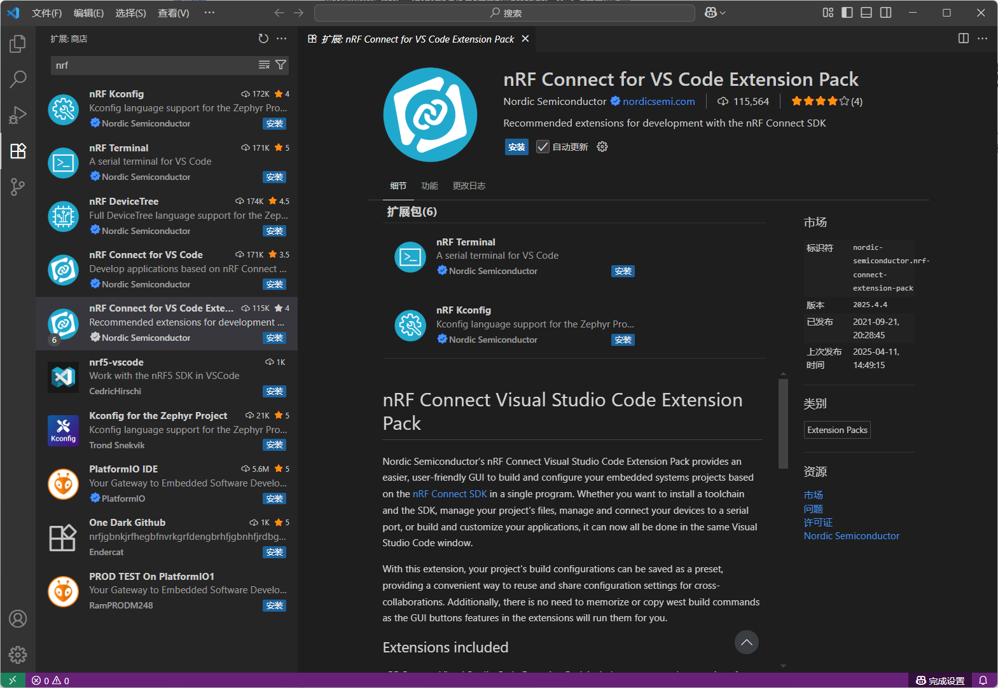Open the Explorer view in activity bar
Screen dimensions: 998x688
click(x=18, y=44)
